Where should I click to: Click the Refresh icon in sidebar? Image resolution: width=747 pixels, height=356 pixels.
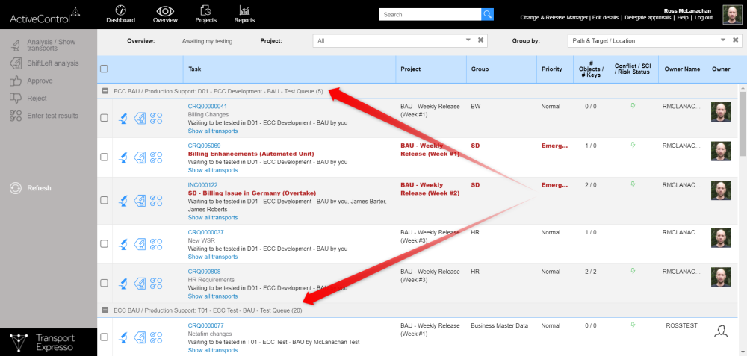pos(16,188)
